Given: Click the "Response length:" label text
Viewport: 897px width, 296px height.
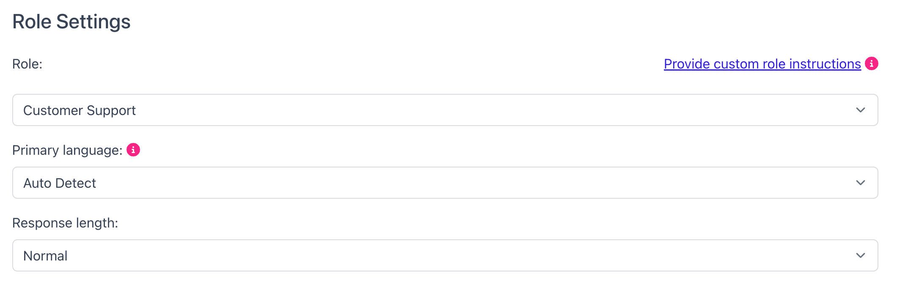Looking at the screenshot, I should click(65, 223).
